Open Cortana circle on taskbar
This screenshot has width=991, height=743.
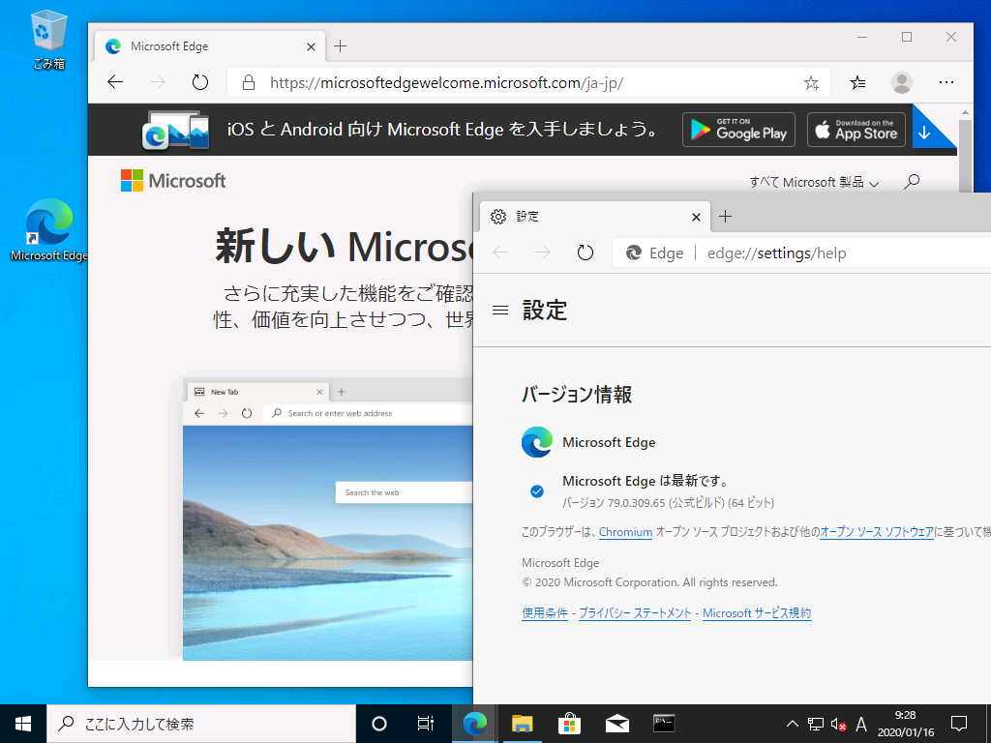379,724
